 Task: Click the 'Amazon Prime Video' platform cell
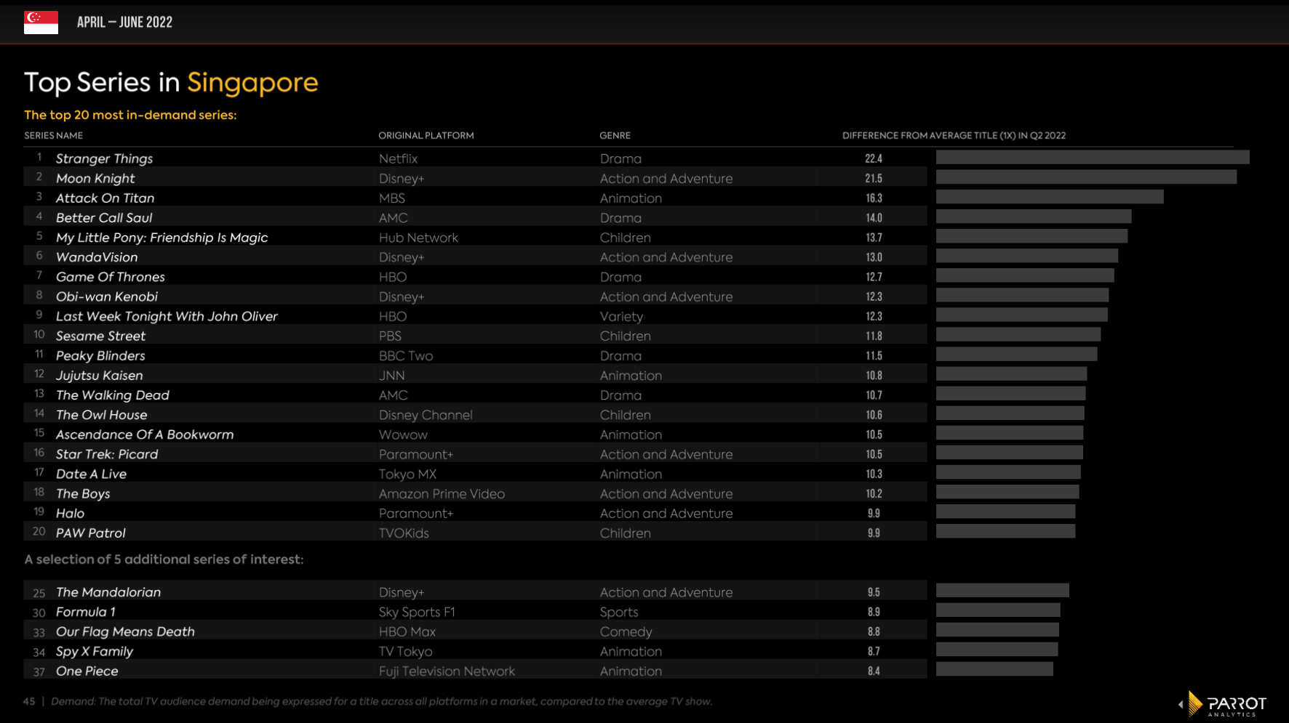tap(442, 493)
